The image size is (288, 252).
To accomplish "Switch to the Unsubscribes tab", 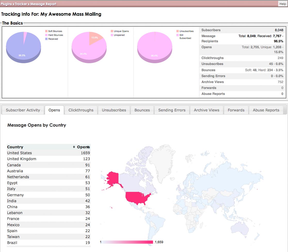I will pos(114,110).
